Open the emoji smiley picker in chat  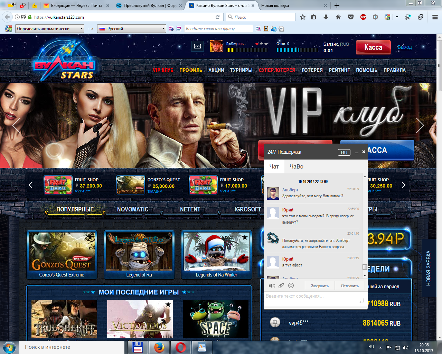[291, 285]
